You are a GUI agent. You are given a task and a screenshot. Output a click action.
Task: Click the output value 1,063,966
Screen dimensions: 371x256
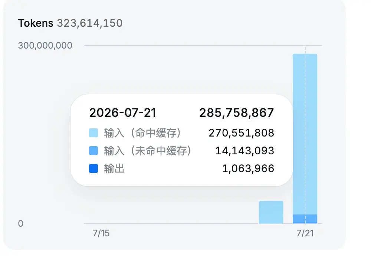[248, 168]
